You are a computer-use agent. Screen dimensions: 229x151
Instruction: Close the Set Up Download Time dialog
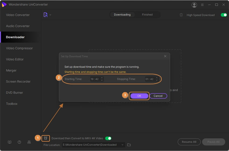(x=165, y=56)
